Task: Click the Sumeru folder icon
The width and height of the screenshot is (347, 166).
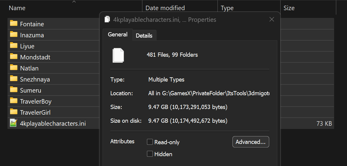Action: click(x=13, y=90)
